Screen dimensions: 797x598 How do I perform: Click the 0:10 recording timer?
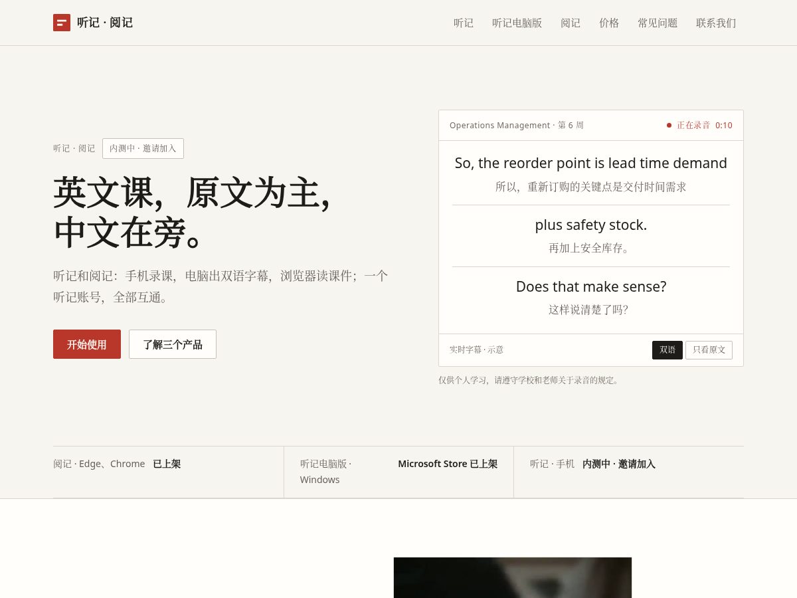pos(724,125)
